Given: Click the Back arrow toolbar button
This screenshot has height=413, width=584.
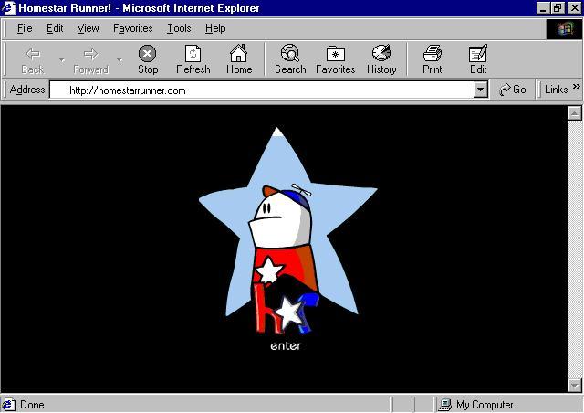Looking at the screenshot, I should pyautogui.click(x=33, y=59).
